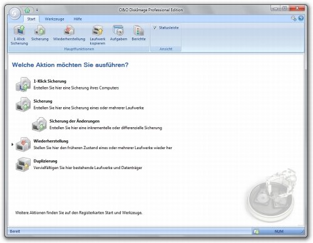Click the Sicherung der Änderungen icon
313x243 pixels.
39,125
